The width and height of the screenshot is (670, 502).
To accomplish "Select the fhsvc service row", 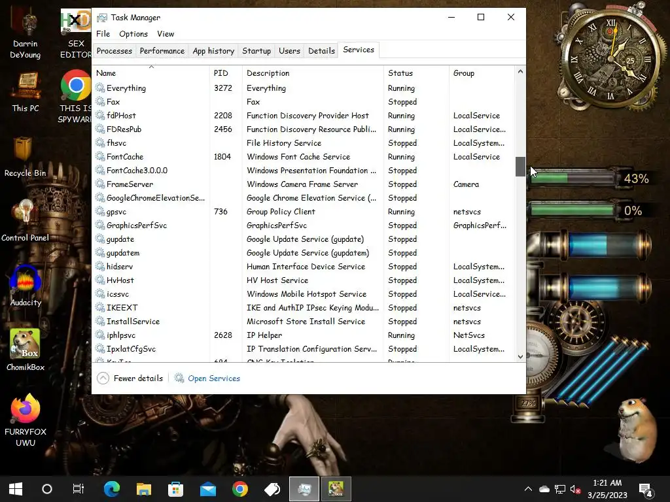I will pos(304,143).
